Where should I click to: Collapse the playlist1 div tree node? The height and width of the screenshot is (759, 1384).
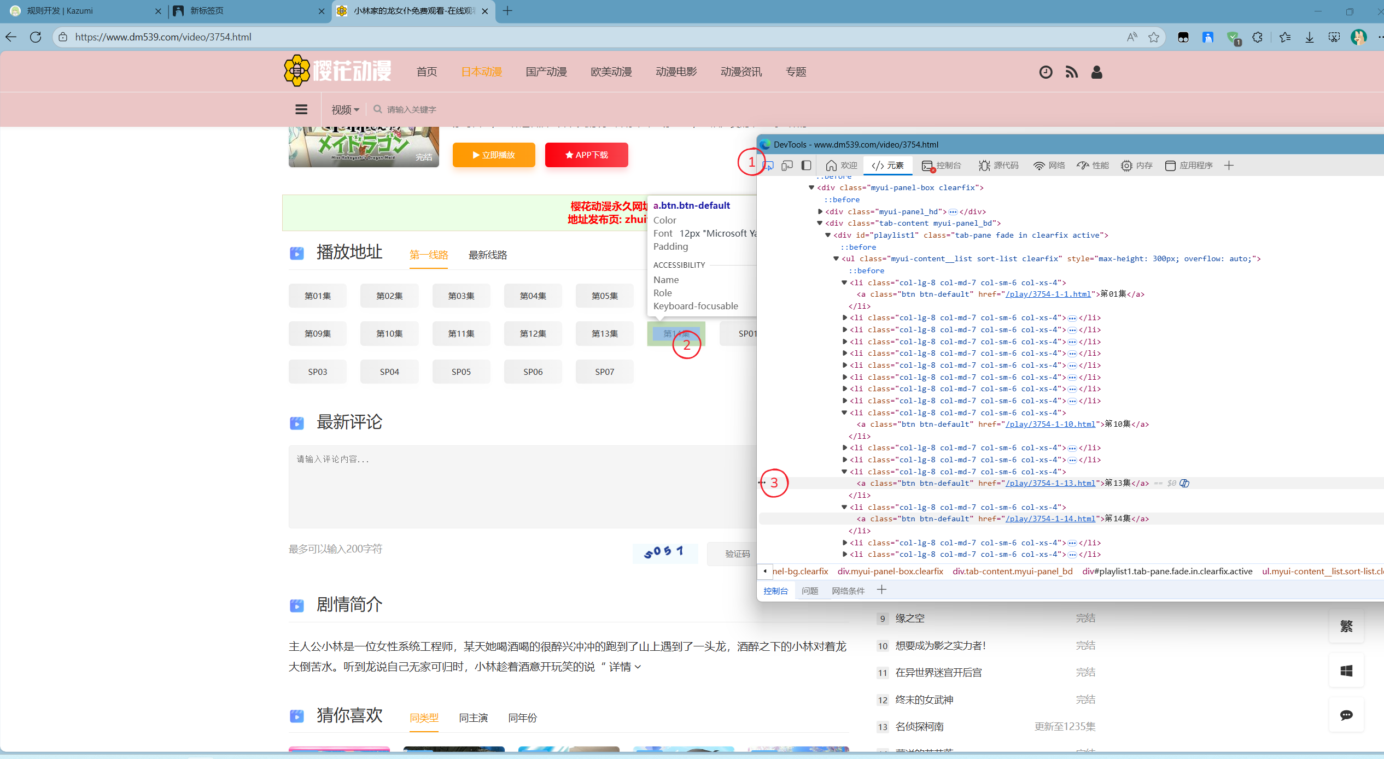click(828, 235)
